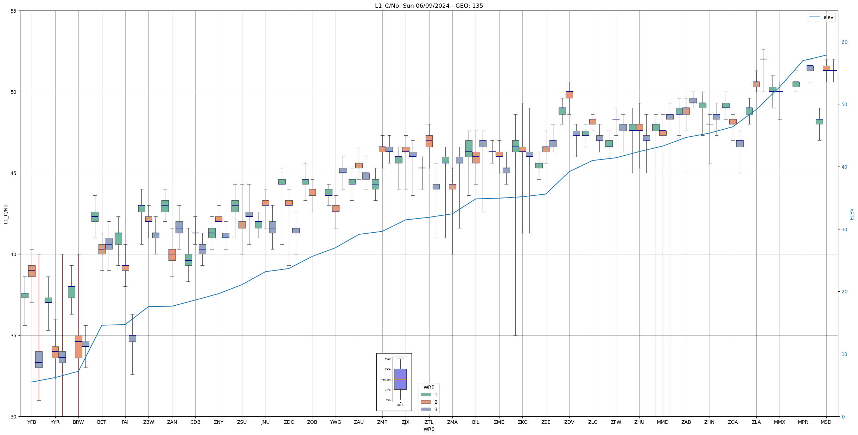This screenshot has width=858, height=435.
Task: Click the chart title L1_C/No GEO: 135
Action: [x=429, y=6]
